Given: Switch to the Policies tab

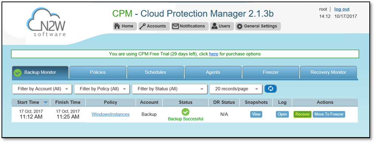Looking at the screenshot, I should 98,72.
